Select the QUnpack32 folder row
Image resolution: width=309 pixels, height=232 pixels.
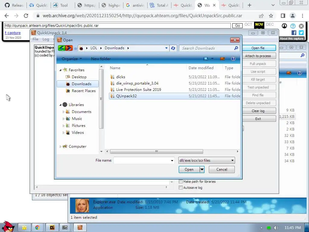(x=175, y=96)
